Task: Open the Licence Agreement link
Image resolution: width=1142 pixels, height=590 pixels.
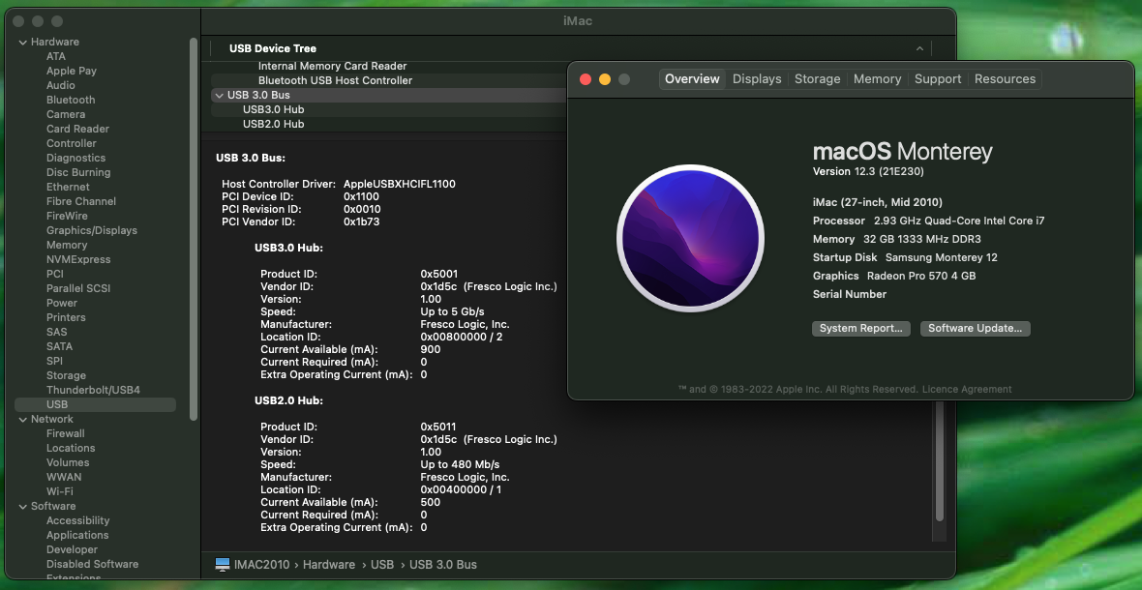Action: pyautogui.click(x=966, y=390)
